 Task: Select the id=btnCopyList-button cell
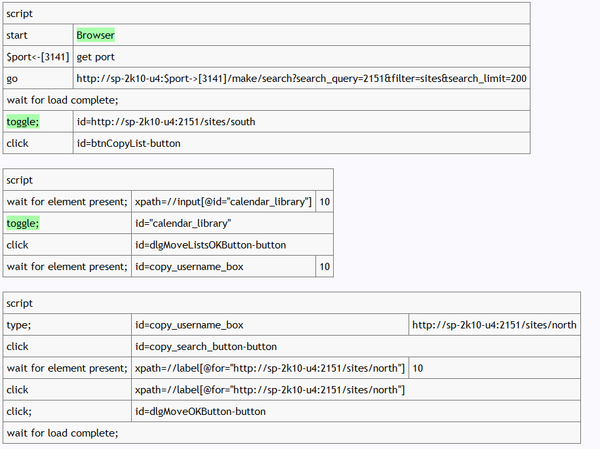click(x=129, y=144)
